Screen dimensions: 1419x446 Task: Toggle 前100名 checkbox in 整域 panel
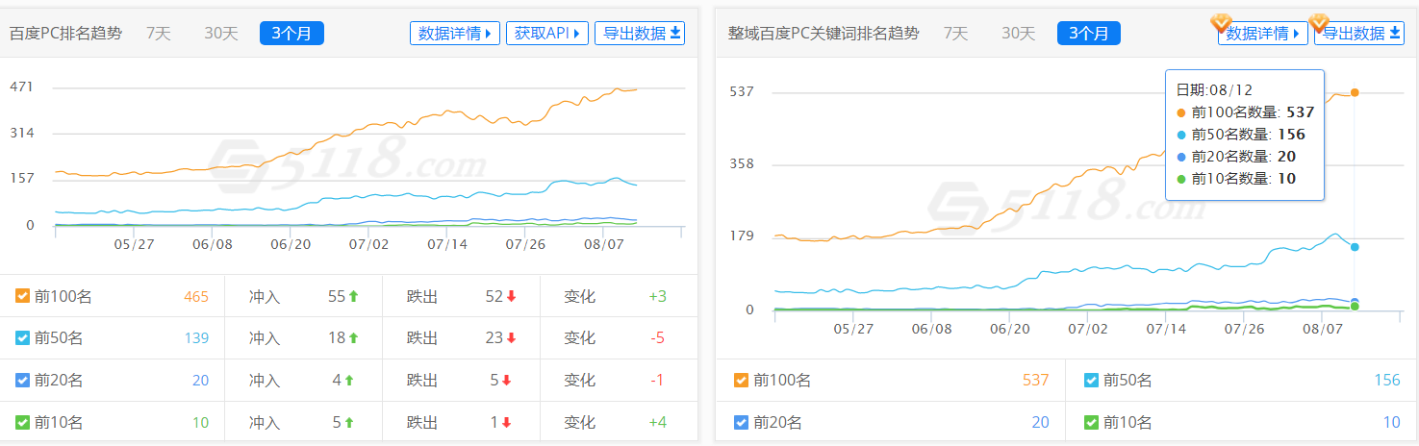(x=741, y=381)
